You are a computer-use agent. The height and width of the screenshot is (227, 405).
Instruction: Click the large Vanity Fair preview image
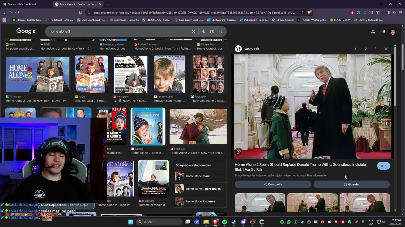pos(313,107)
